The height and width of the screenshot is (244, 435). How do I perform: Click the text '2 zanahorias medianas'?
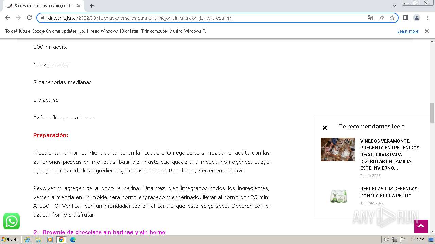pyautogui.click(x=63, y=82)
